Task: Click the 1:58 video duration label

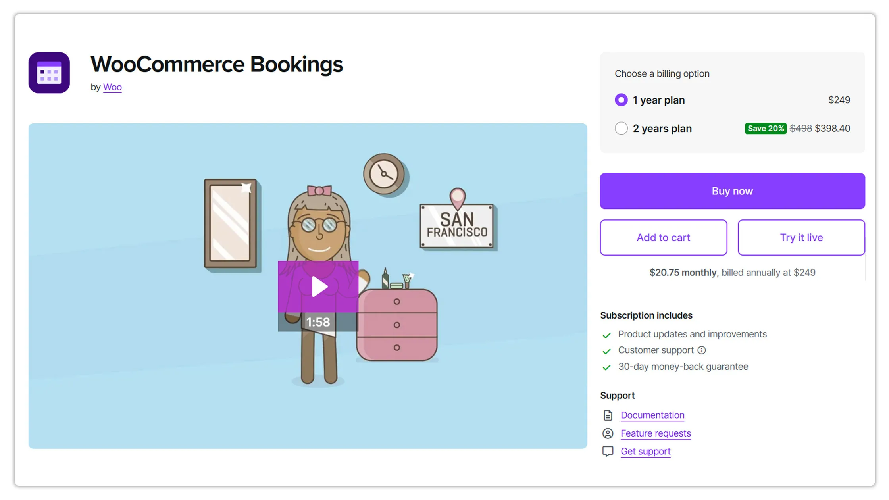Action: tap(318, 322)
